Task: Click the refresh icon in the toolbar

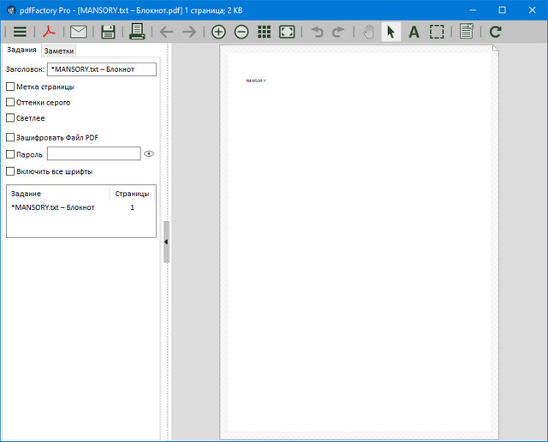Action: [496, 32]
